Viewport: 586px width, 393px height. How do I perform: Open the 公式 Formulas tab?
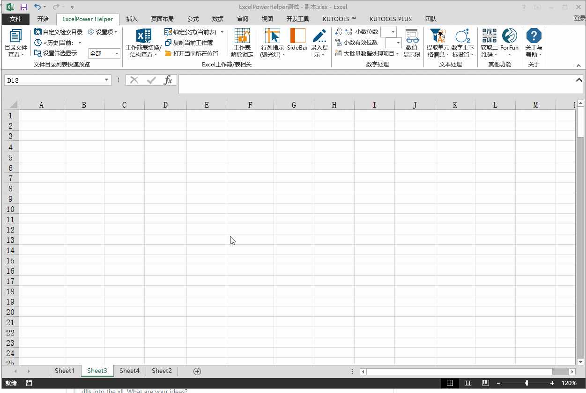[x=193, y=19]
